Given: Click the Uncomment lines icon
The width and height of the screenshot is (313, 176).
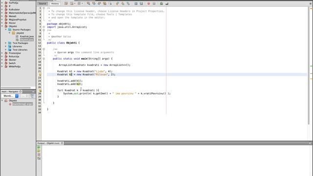Looking at the screenshot, I should (167, 3).
